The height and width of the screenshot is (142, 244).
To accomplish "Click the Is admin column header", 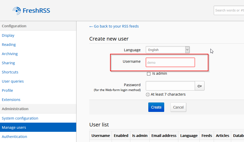I will [x=140, y=136].
